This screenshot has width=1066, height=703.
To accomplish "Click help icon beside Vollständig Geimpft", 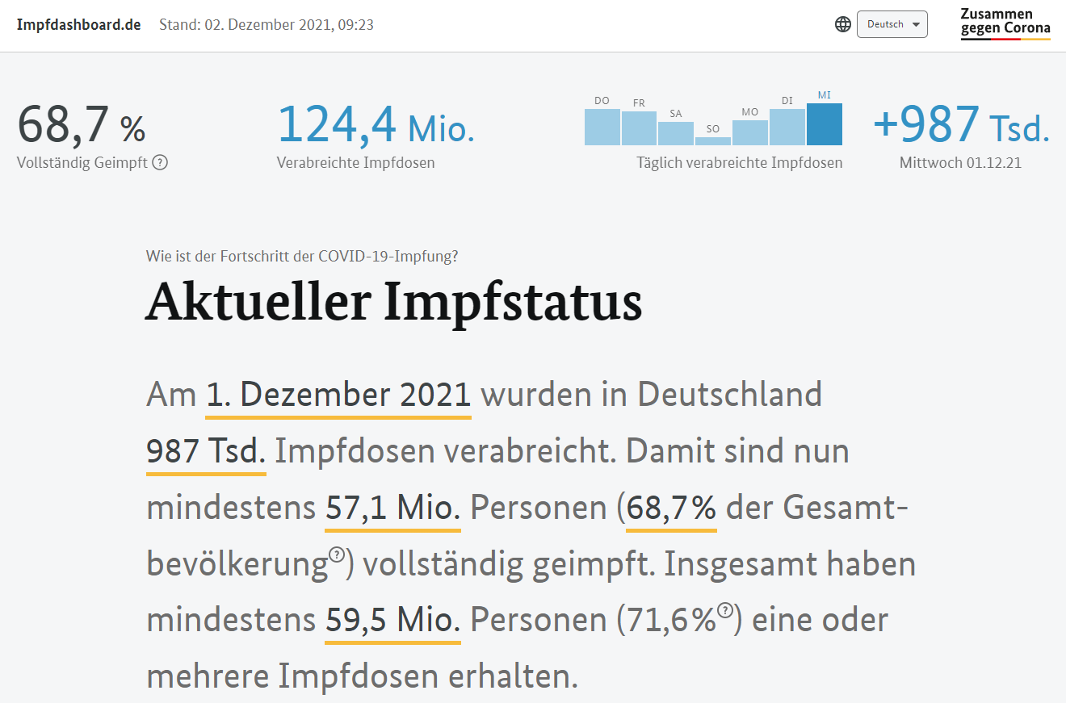I will tap(160, 162).
